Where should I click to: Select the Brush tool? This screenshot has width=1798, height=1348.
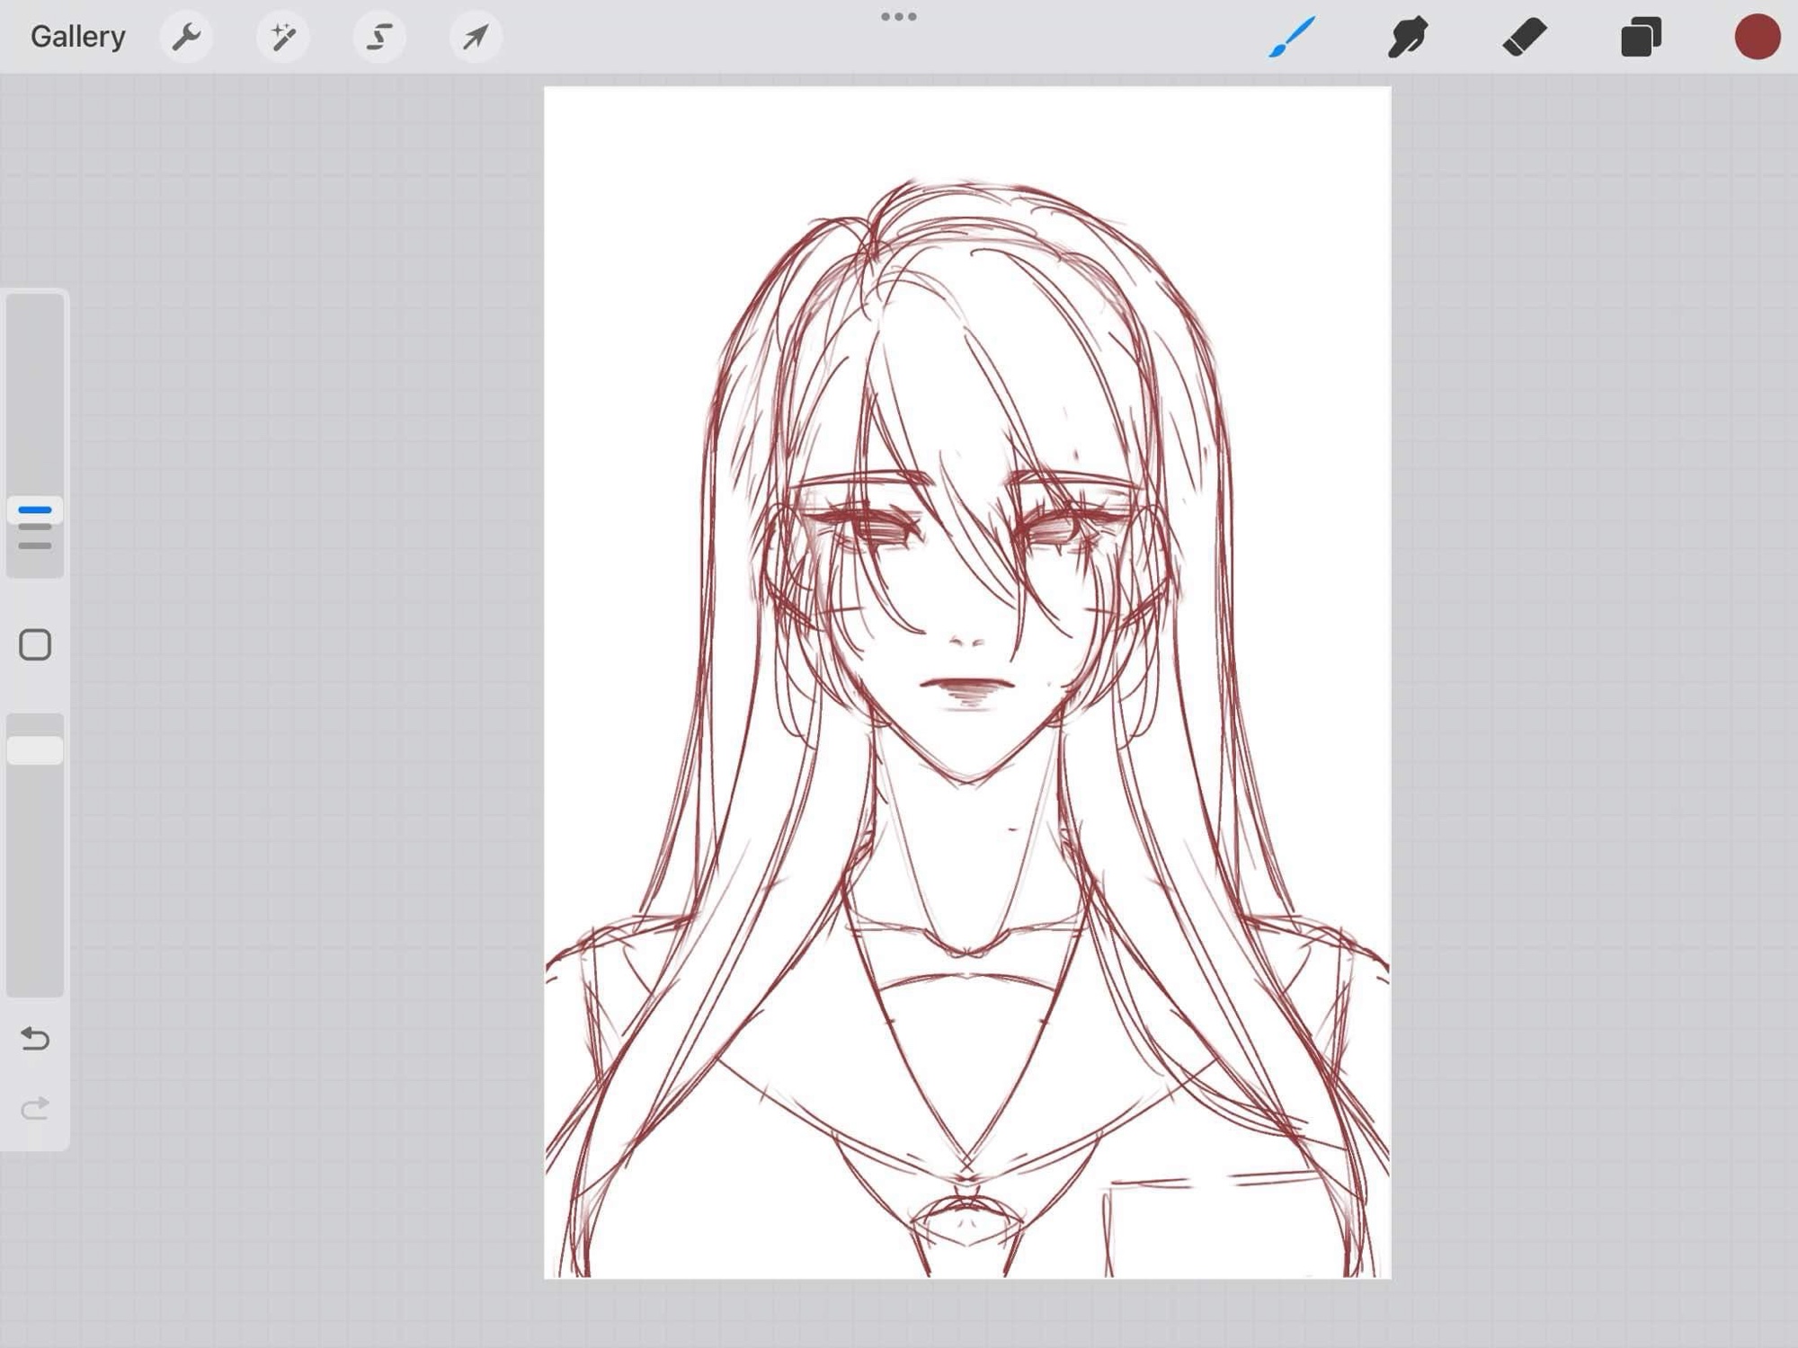(x=1292, y=37)
